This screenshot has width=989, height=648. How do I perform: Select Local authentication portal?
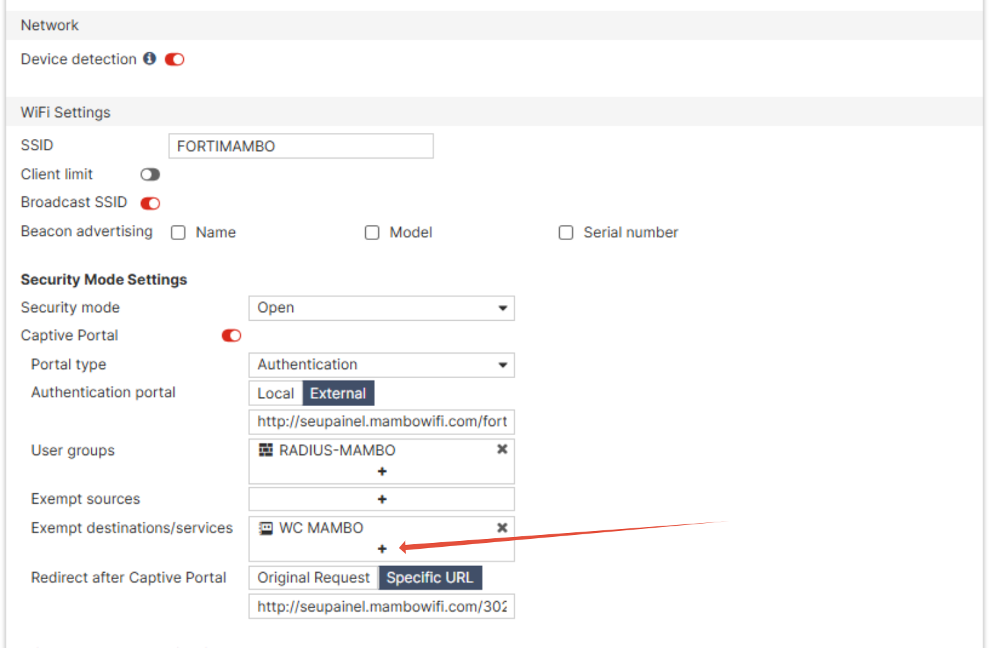click(275, 393)
